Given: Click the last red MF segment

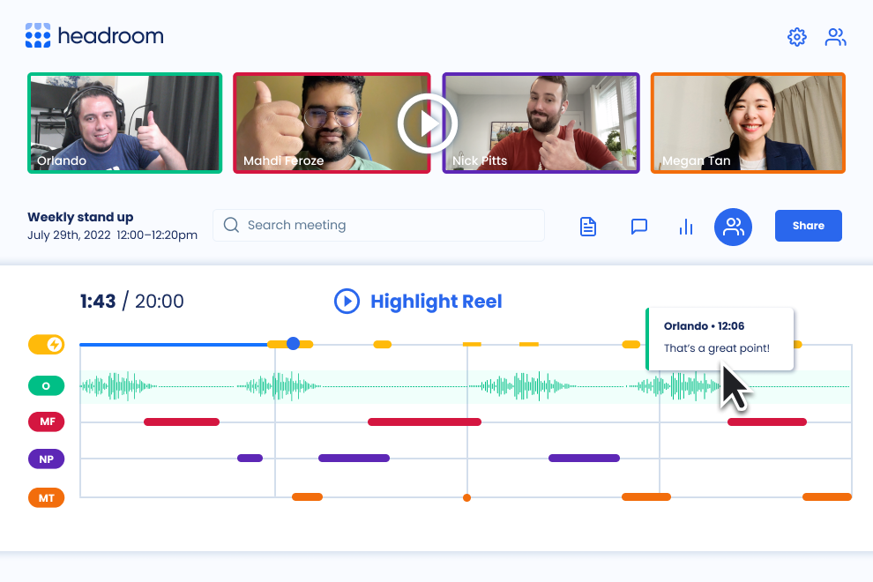Looking at the screenshot, I should click(x=766, y=422).
